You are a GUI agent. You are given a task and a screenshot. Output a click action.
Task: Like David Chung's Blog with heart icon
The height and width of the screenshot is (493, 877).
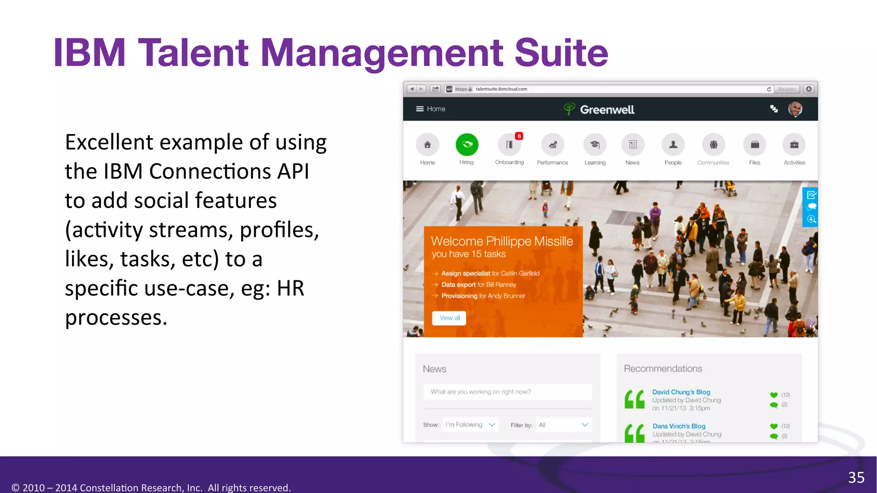click(773, 395)
